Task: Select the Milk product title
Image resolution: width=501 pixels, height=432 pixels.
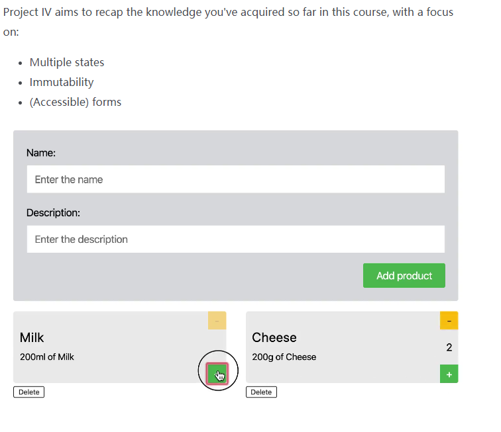Action: click(x=32, y=337)
